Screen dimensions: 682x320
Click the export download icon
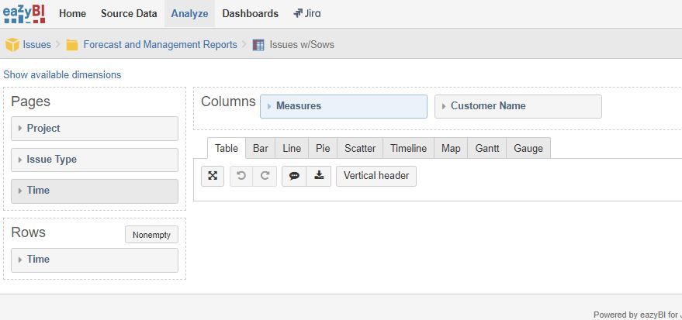(319, 176)
